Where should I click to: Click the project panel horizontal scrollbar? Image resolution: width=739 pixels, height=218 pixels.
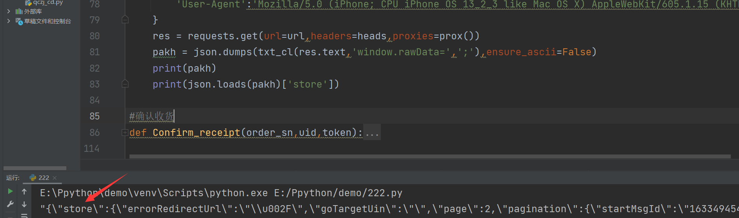tap(35, 168)
